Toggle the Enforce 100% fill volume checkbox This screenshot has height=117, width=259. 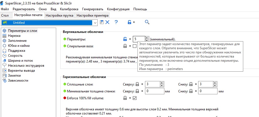135,98
